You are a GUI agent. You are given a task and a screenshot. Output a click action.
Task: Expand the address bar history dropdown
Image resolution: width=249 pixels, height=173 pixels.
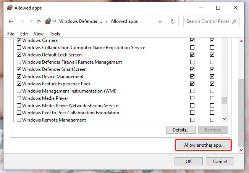(160, 22)
